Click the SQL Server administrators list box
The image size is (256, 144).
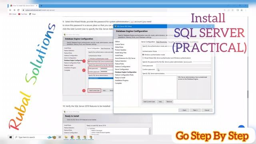(159, 87)
